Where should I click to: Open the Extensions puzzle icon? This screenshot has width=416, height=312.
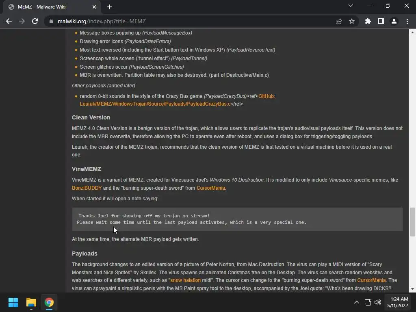point(368,21)
